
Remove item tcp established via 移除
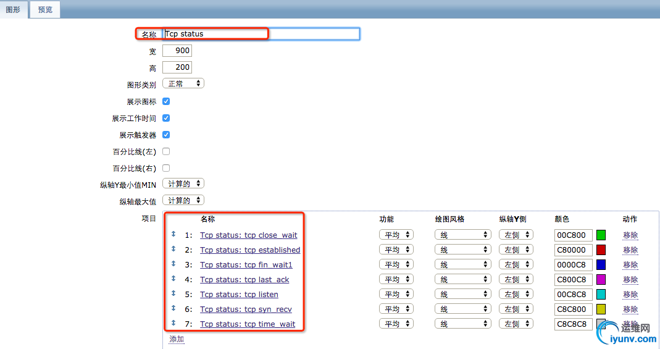630,250
